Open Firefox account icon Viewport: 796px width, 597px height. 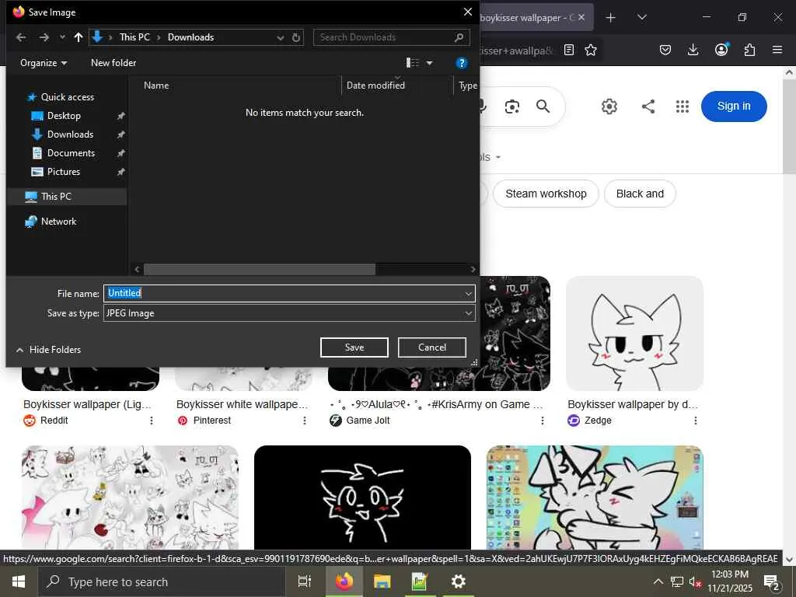[x=721, y=49]
